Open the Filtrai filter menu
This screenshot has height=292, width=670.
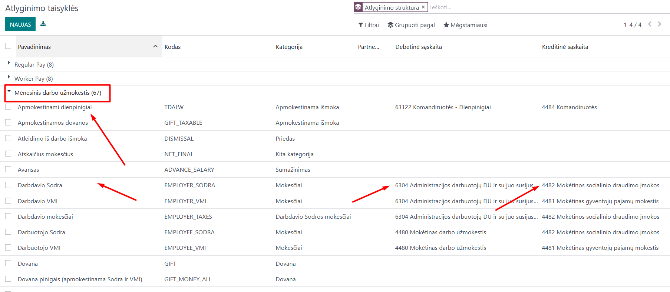click(369, 25)
